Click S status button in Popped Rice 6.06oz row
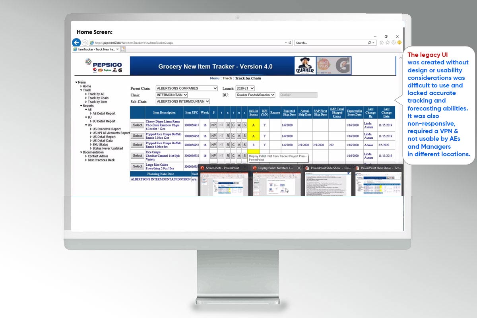 pos(244,145)
